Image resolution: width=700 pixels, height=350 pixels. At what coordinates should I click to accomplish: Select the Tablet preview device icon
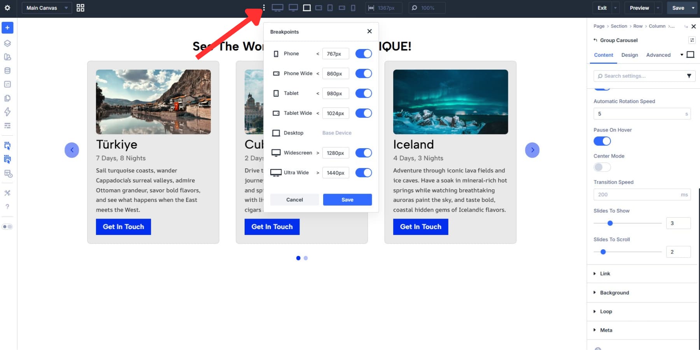[329, 8]
